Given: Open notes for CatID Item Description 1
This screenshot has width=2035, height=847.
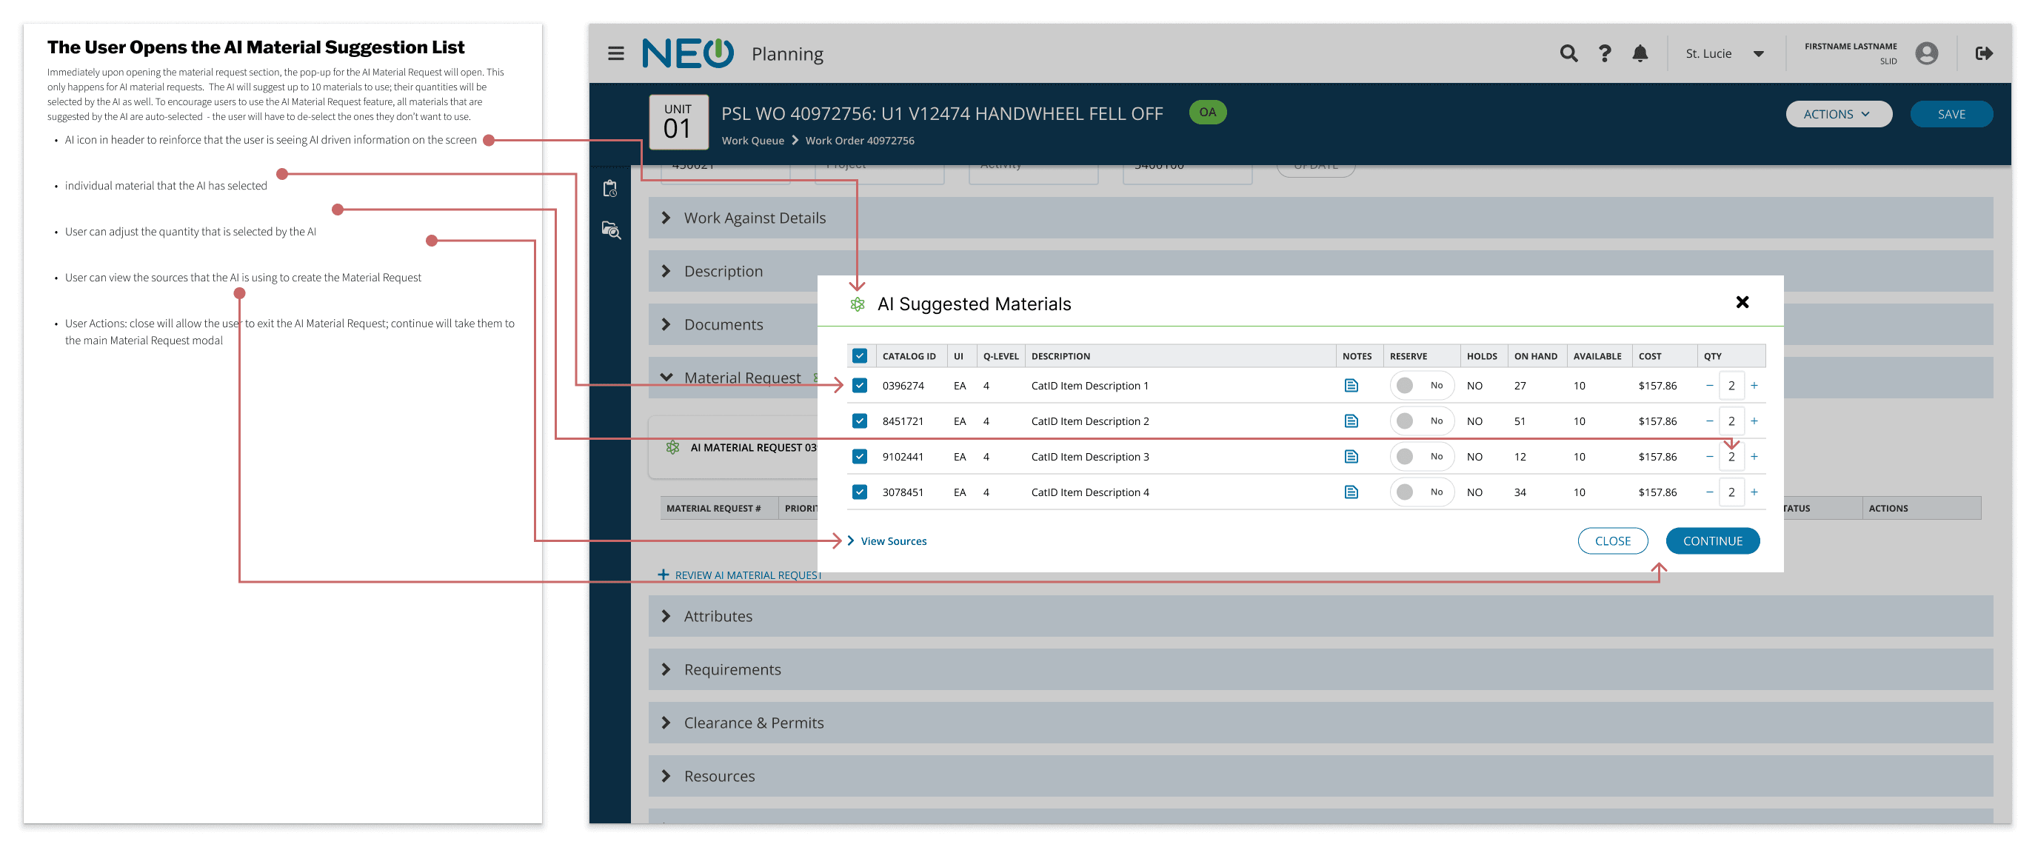Looking at the screenshot, I should [1351, 386].
